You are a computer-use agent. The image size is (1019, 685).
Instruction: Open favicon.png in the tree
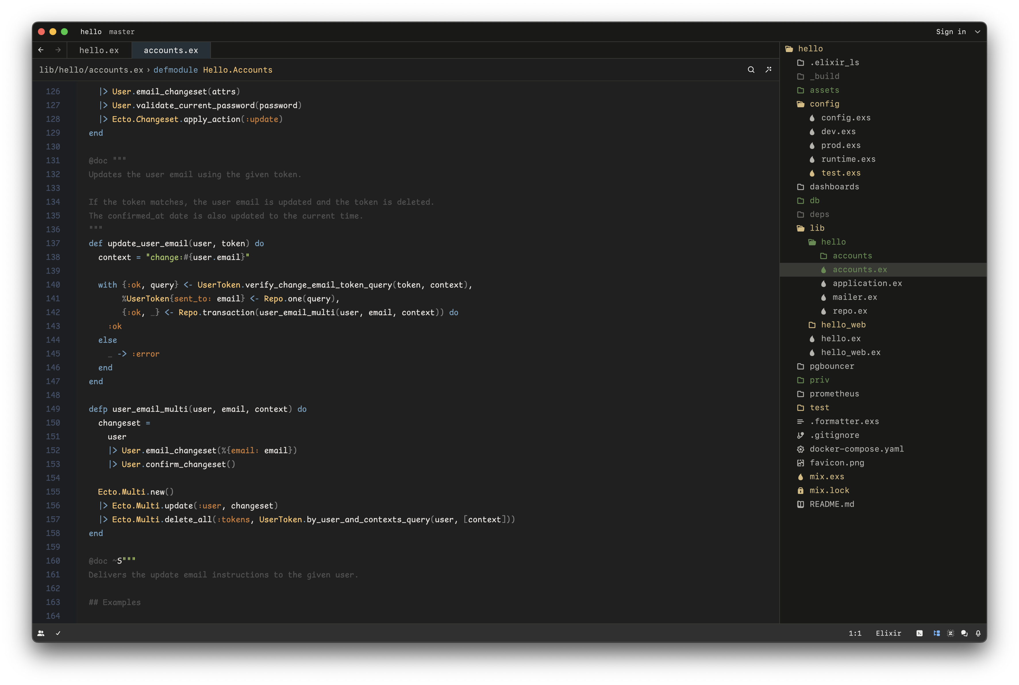(x=883, y=463)
